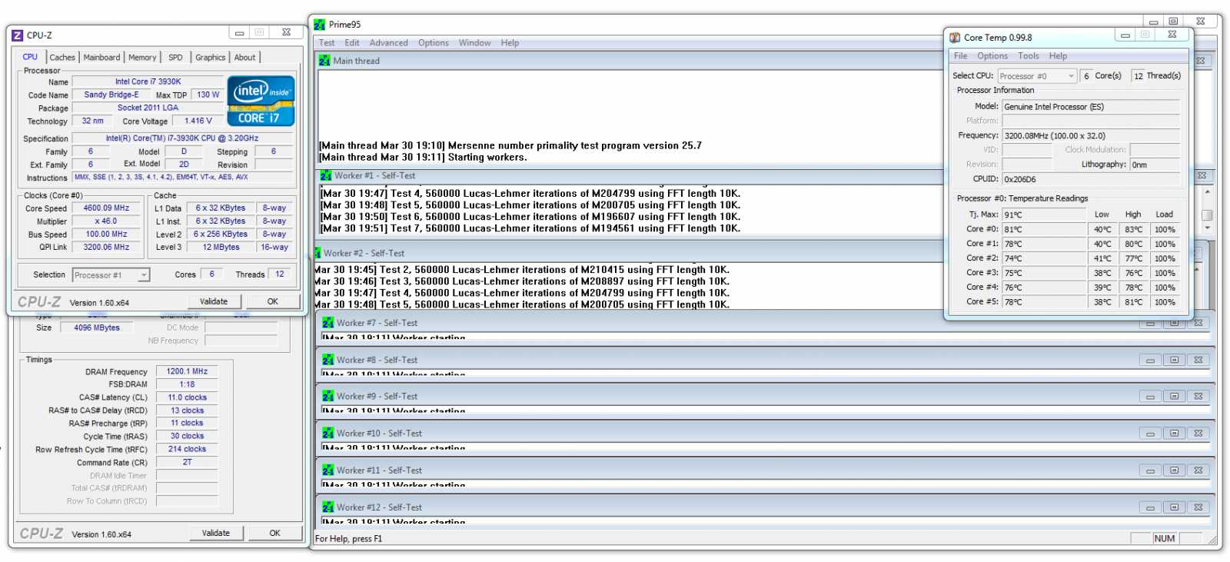Maximize the Worker #10 child window
Image resolution: width=1230 pixels, height=562 pixels.
pyautogui.click(x=1174, y=434)
